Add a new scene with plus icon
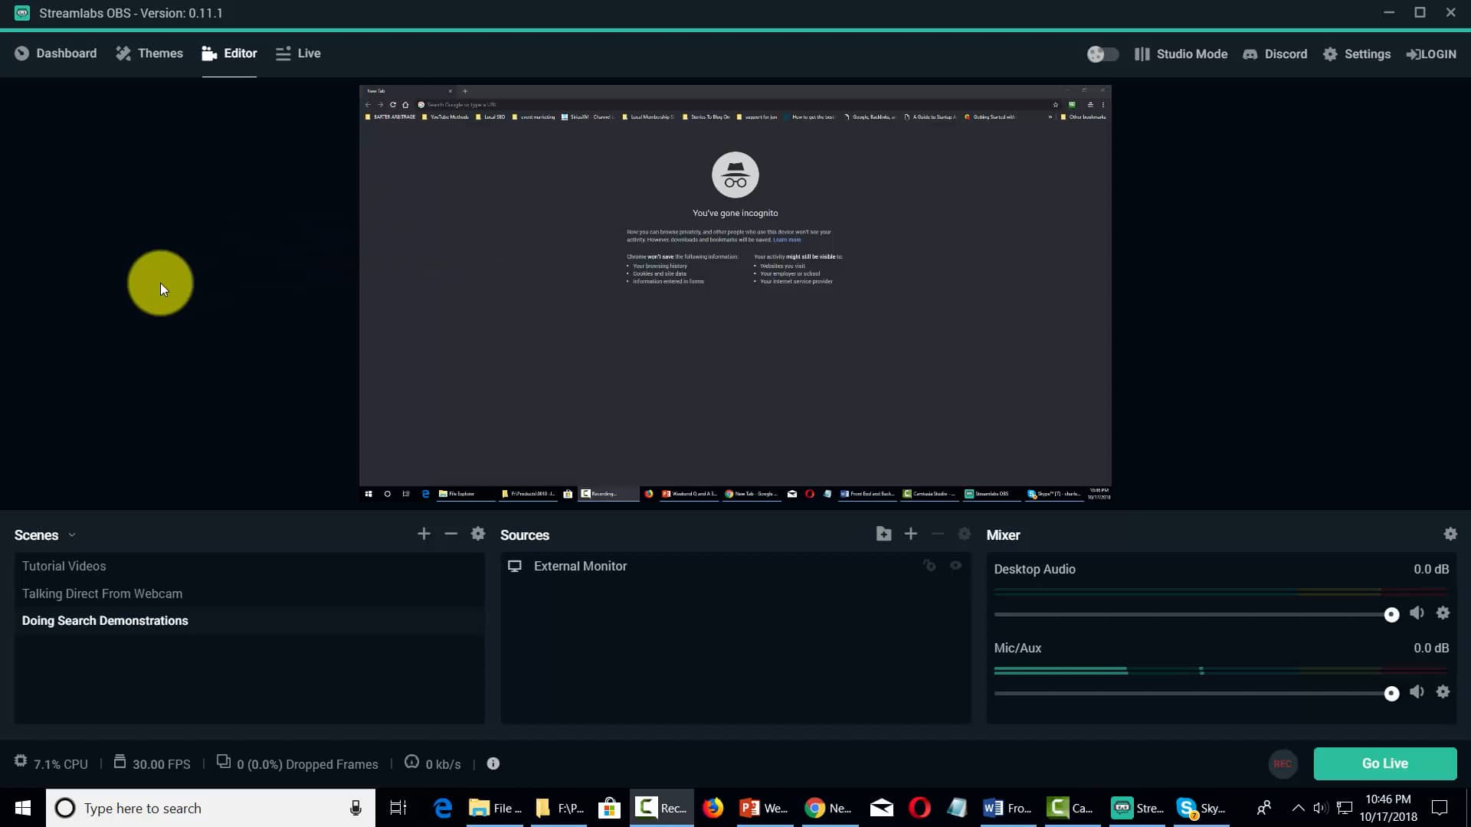 coord(424,534)
